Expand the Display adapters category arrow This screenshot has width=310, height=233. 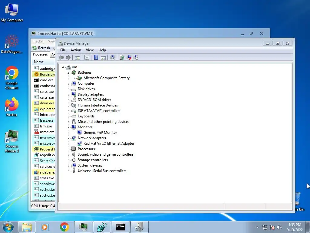(68, 95)
